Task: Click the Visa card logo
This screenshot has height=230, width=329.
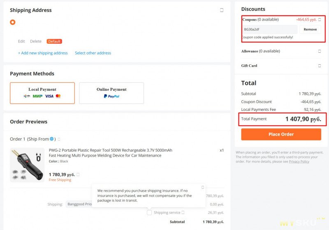Action: pos(49,96)
